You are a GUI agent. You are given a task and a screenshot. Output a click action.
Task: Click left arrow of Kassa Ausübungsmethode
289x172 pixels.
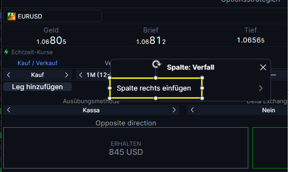click(x=9, y=110)
